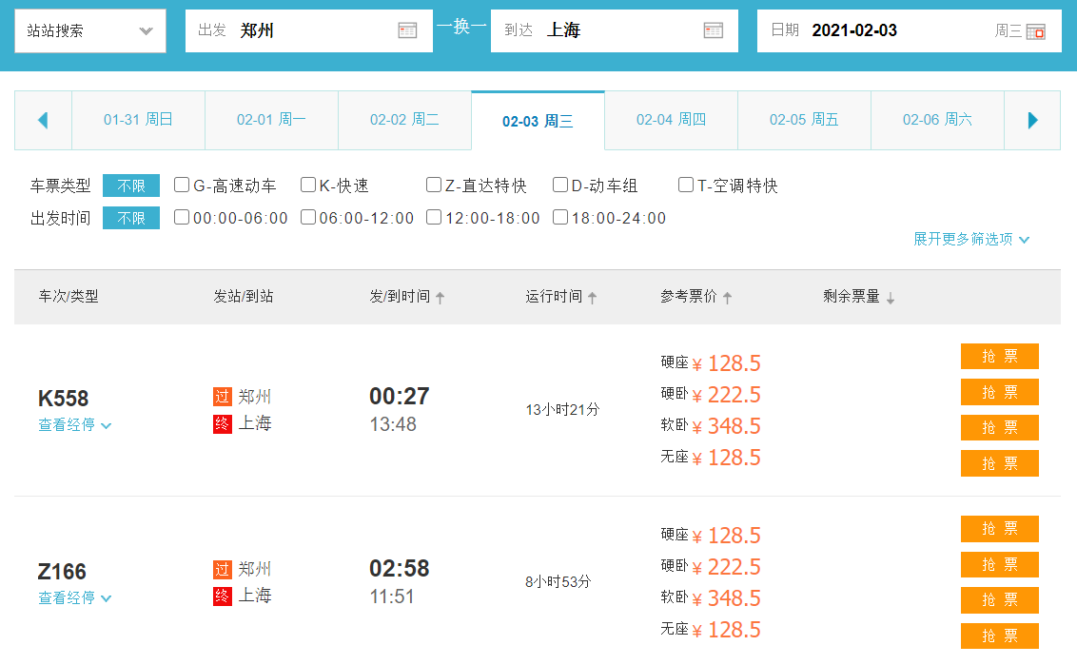Open the 站站搜索 search type dropdown
The image size is (1077, 665).
pos(90,30)
